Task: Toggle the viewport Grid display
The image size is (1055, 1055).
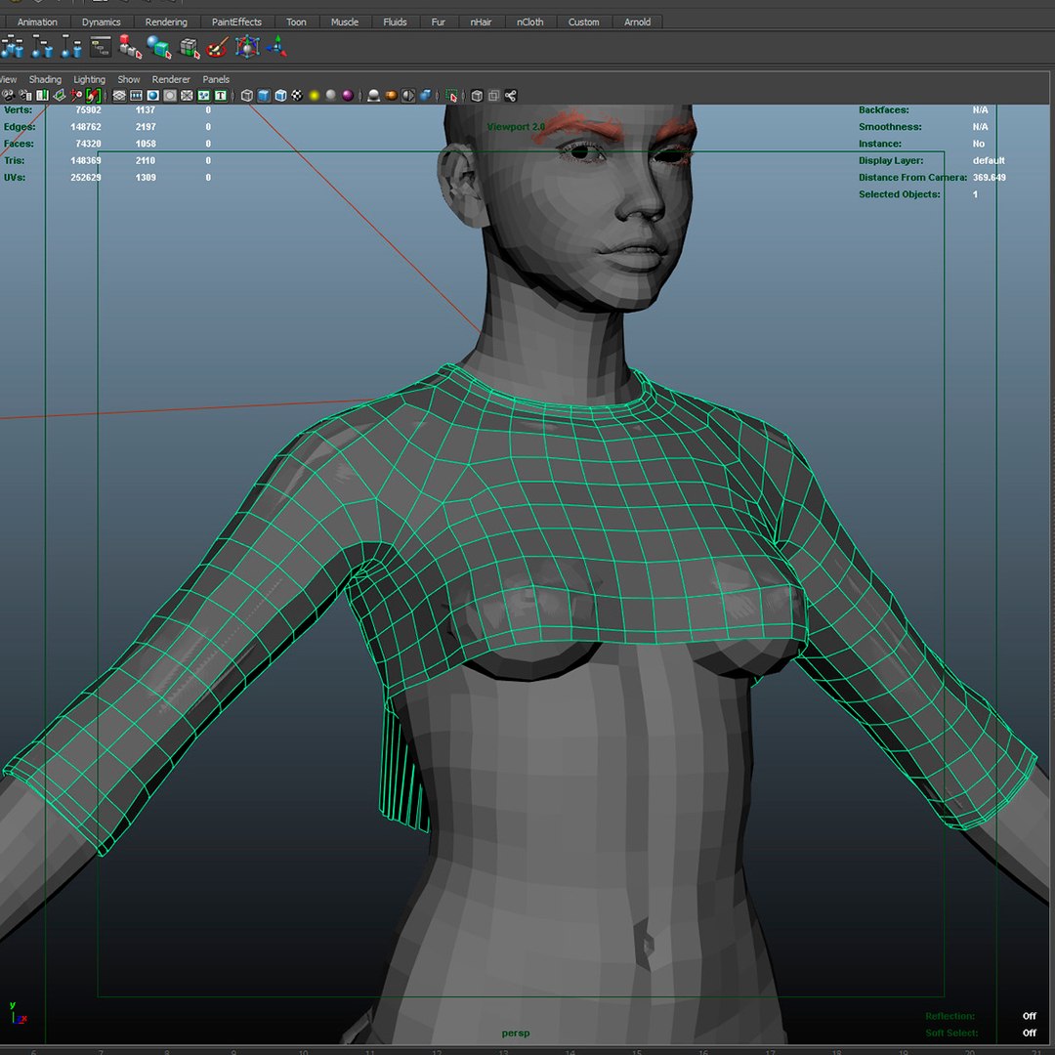Action: (x=119, y=96)
